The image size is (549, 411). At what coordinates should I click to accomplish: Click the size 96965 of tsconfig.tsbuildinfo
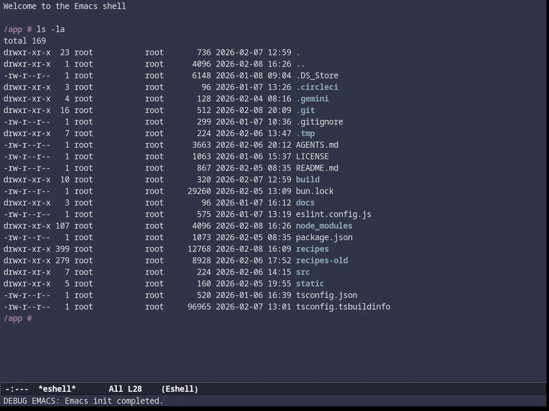199,307
